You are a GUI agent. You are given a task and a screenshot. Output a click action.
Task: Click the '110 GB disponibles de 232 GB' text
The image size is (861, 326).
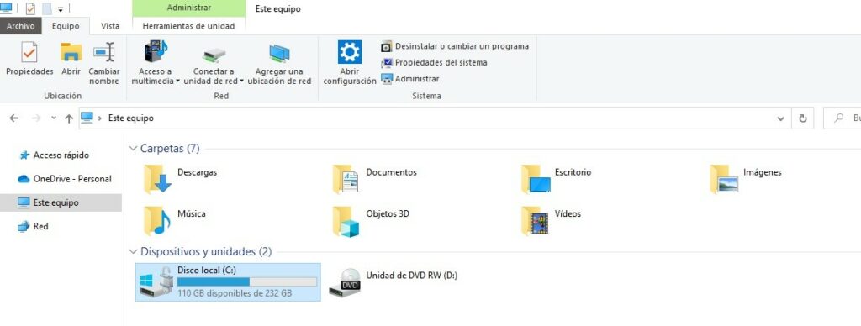click(235, 293)
